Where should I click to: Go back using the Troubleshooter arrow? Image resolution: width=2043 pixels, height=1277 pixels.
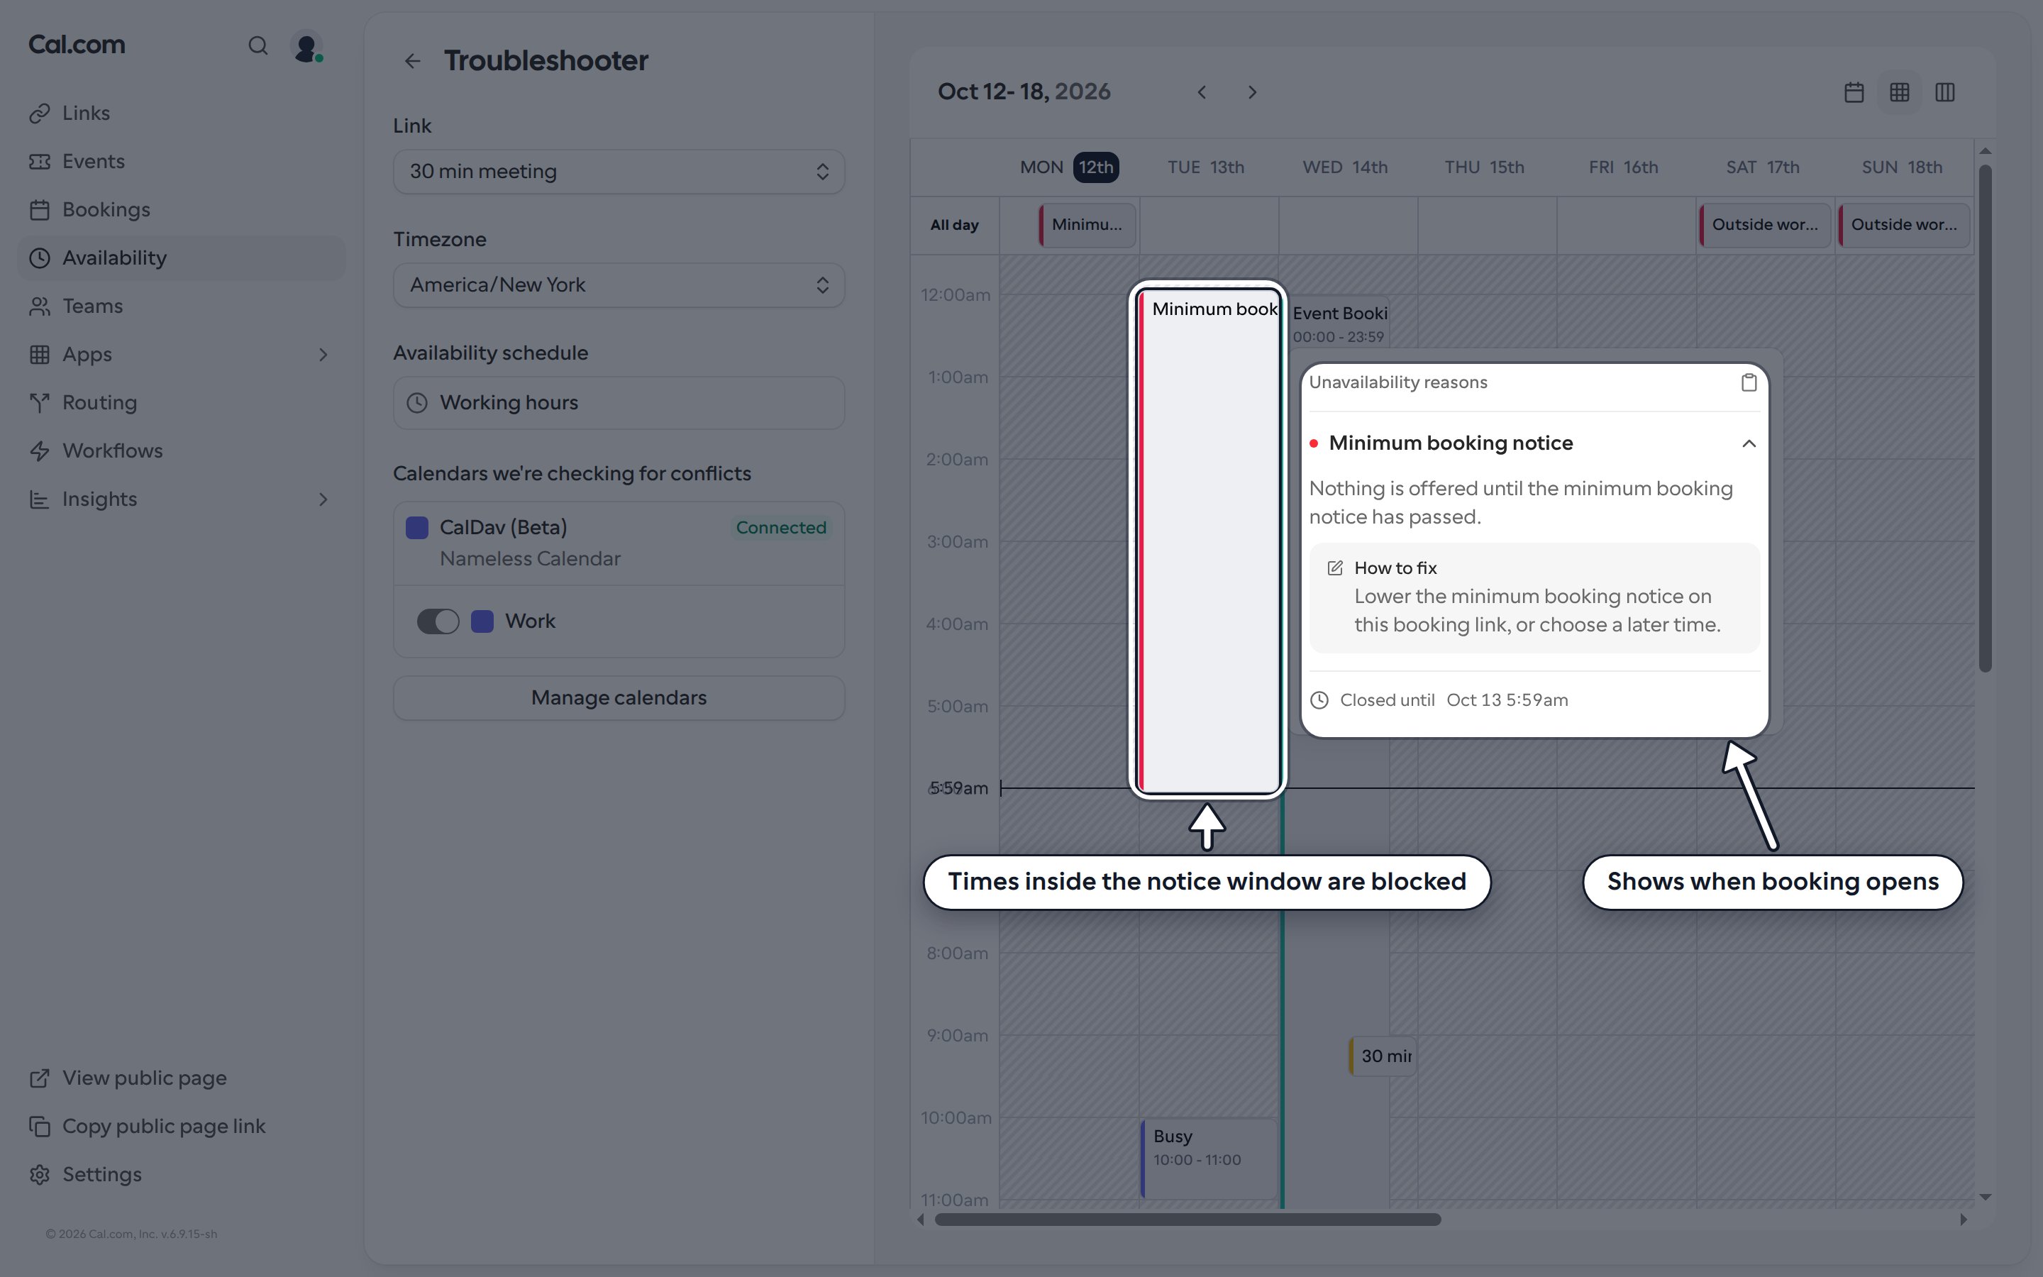pyautogui.click(x=412, y=61)
